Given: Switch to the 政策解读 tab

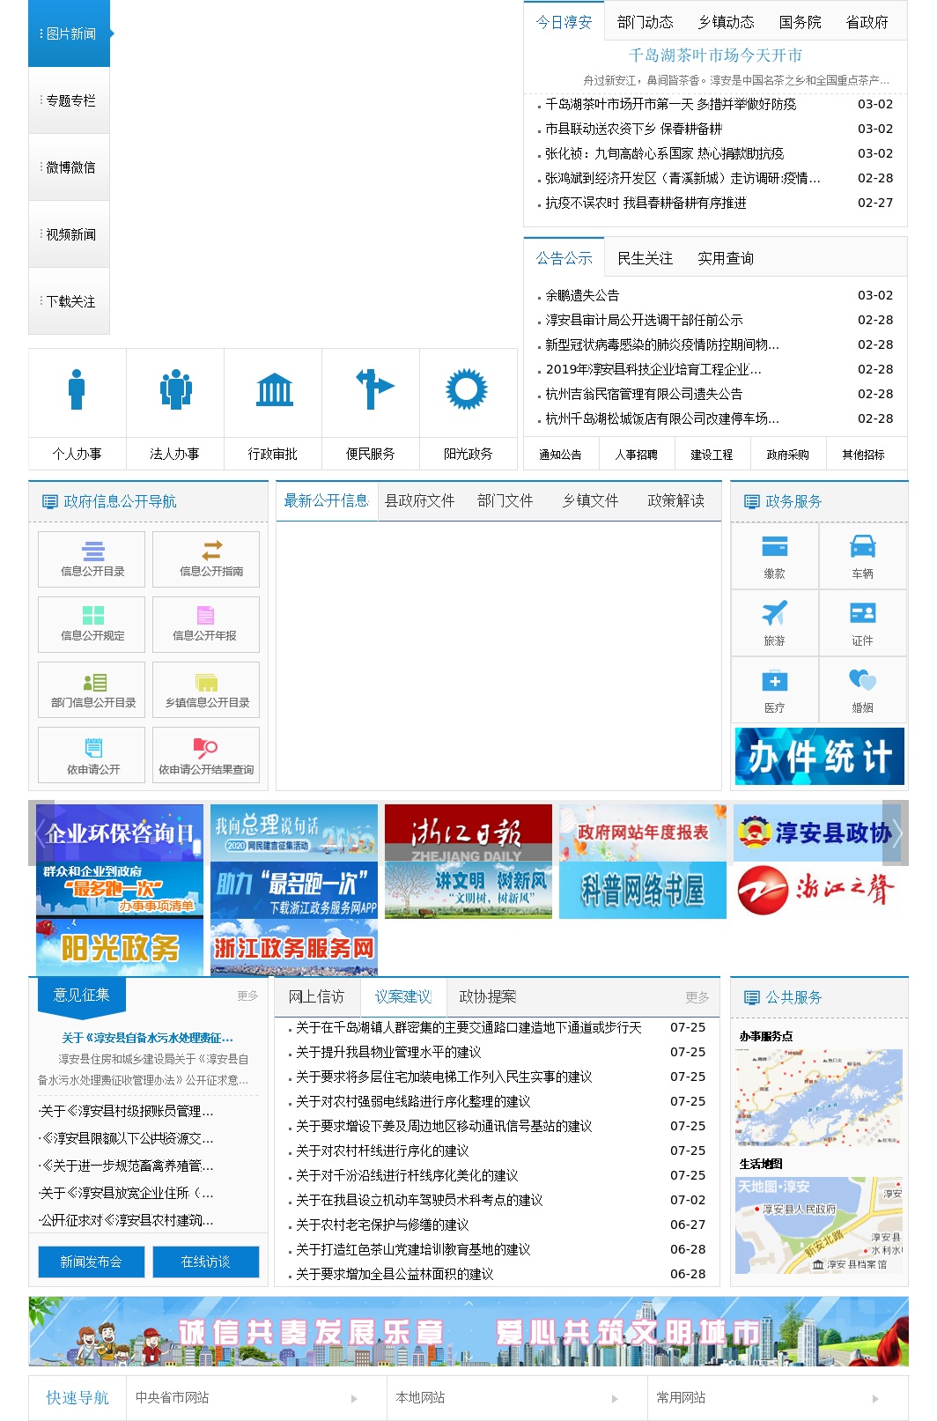Looking at the screenshot, I should (676, 500).
